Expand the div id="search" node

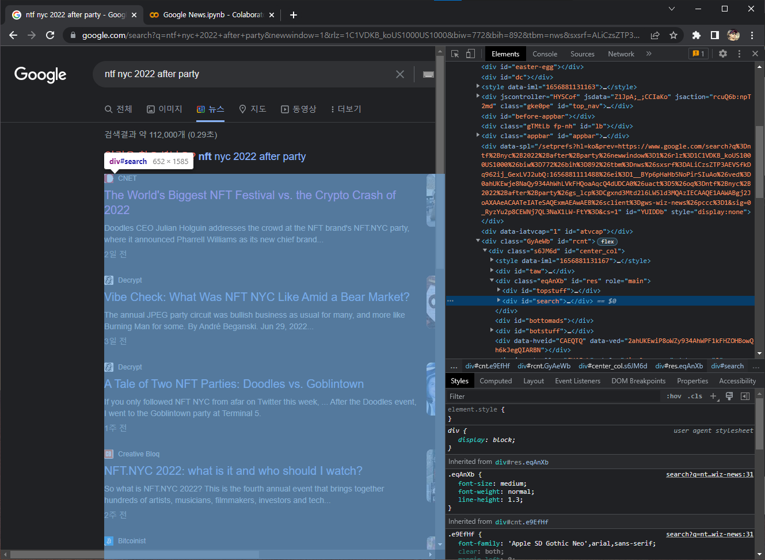point(499,300)
